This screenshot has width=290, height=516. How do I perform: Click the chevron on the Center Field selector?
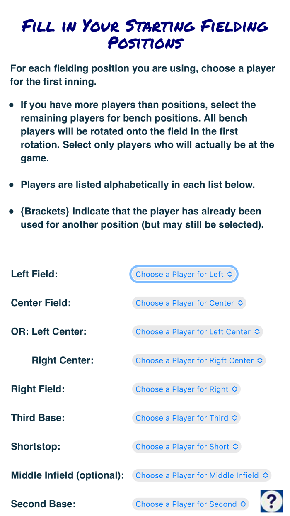pos(239,303)
